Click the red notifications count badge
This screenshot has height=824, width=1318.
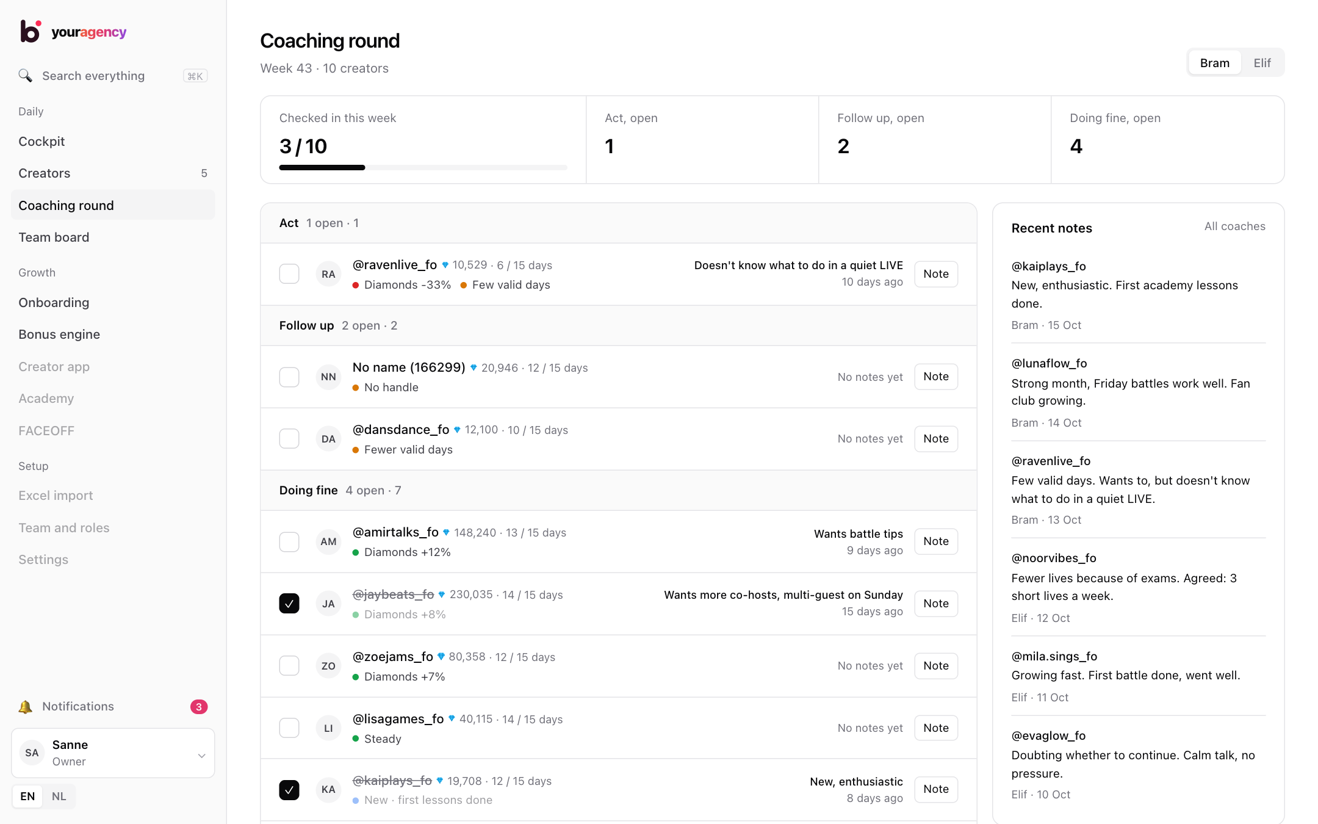click(199, 707)
